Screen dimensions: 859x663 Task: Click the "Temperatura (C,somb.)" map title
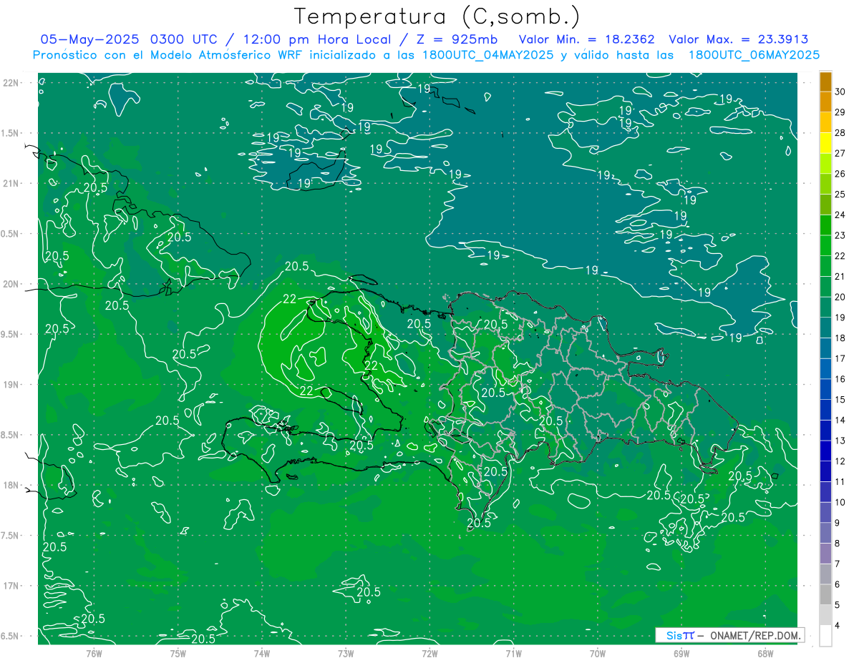click(437, 16)
